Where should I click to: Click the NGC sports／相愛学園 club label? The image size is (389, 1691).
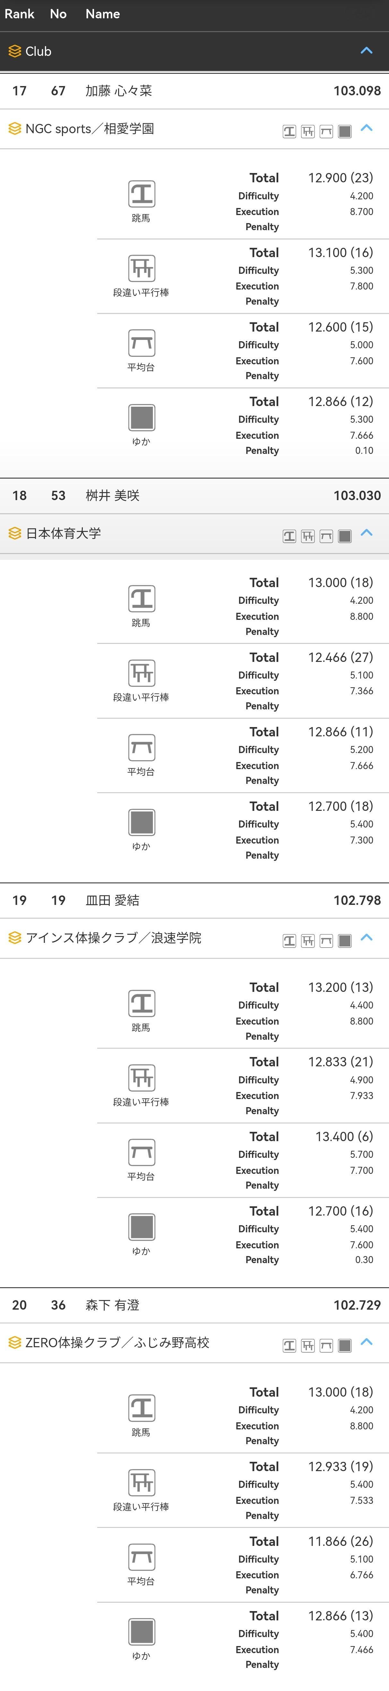click(x=90, y=129)
